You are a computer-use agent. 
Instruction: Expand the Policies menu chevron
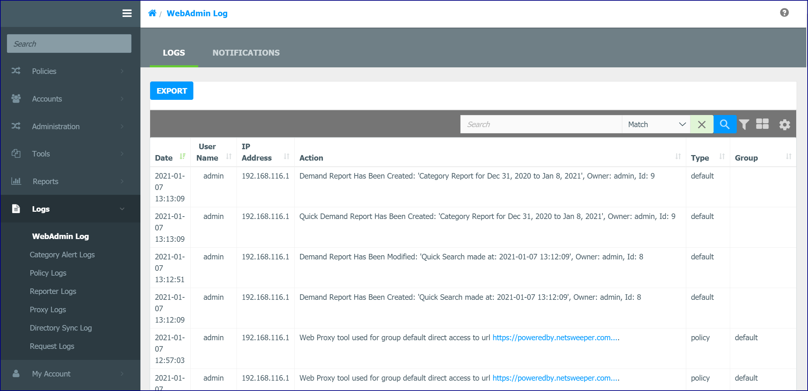(x=122, y=71)
